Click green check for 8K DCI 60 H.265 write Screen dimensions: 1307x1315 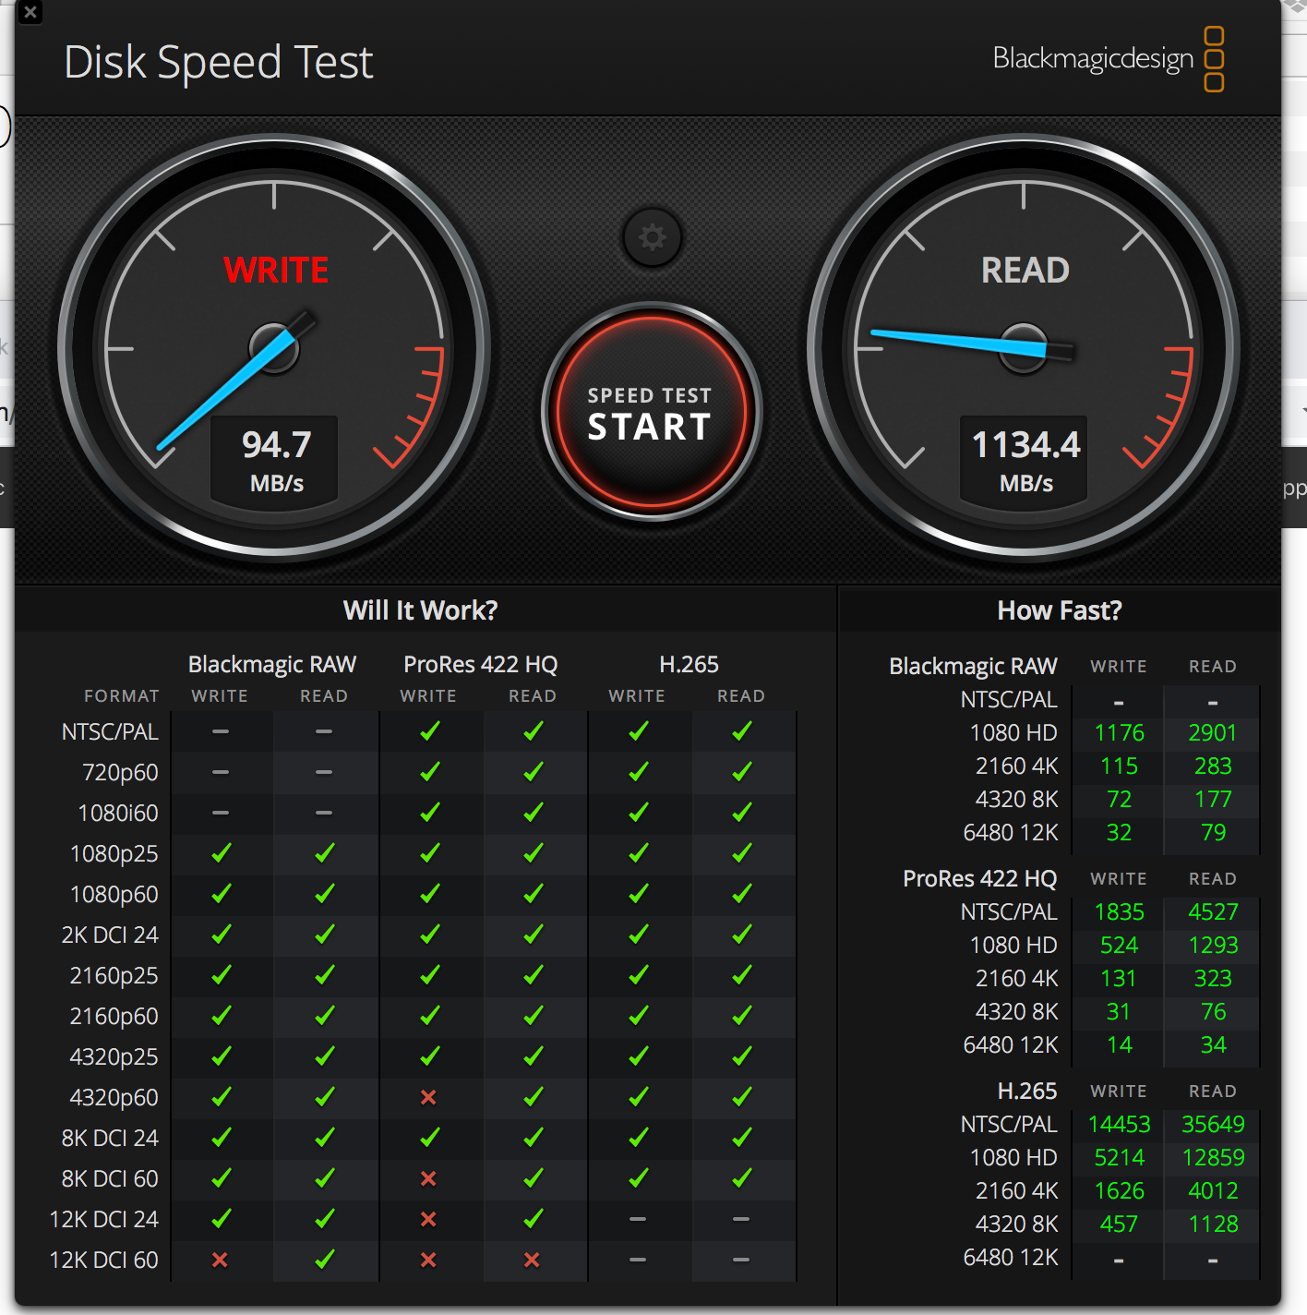pyautogui.click(x=638, y=1178)
